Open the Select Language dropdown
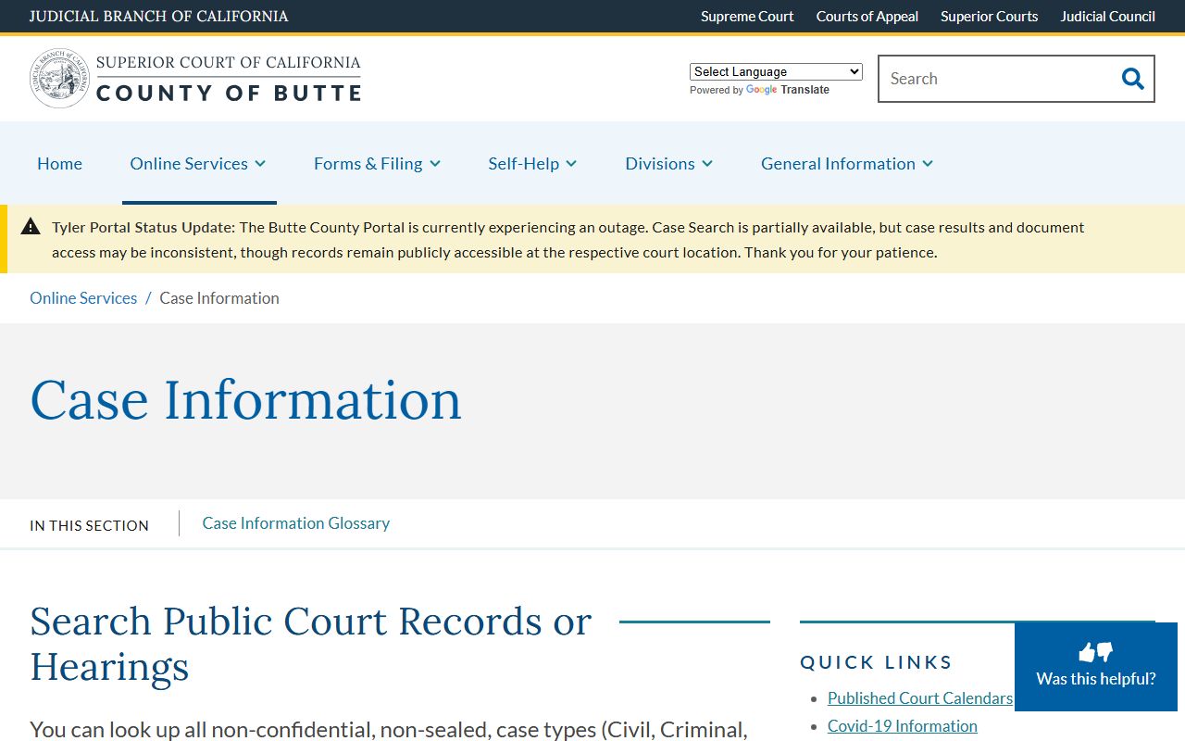1185x741 pixels. (x=776, y=71)
